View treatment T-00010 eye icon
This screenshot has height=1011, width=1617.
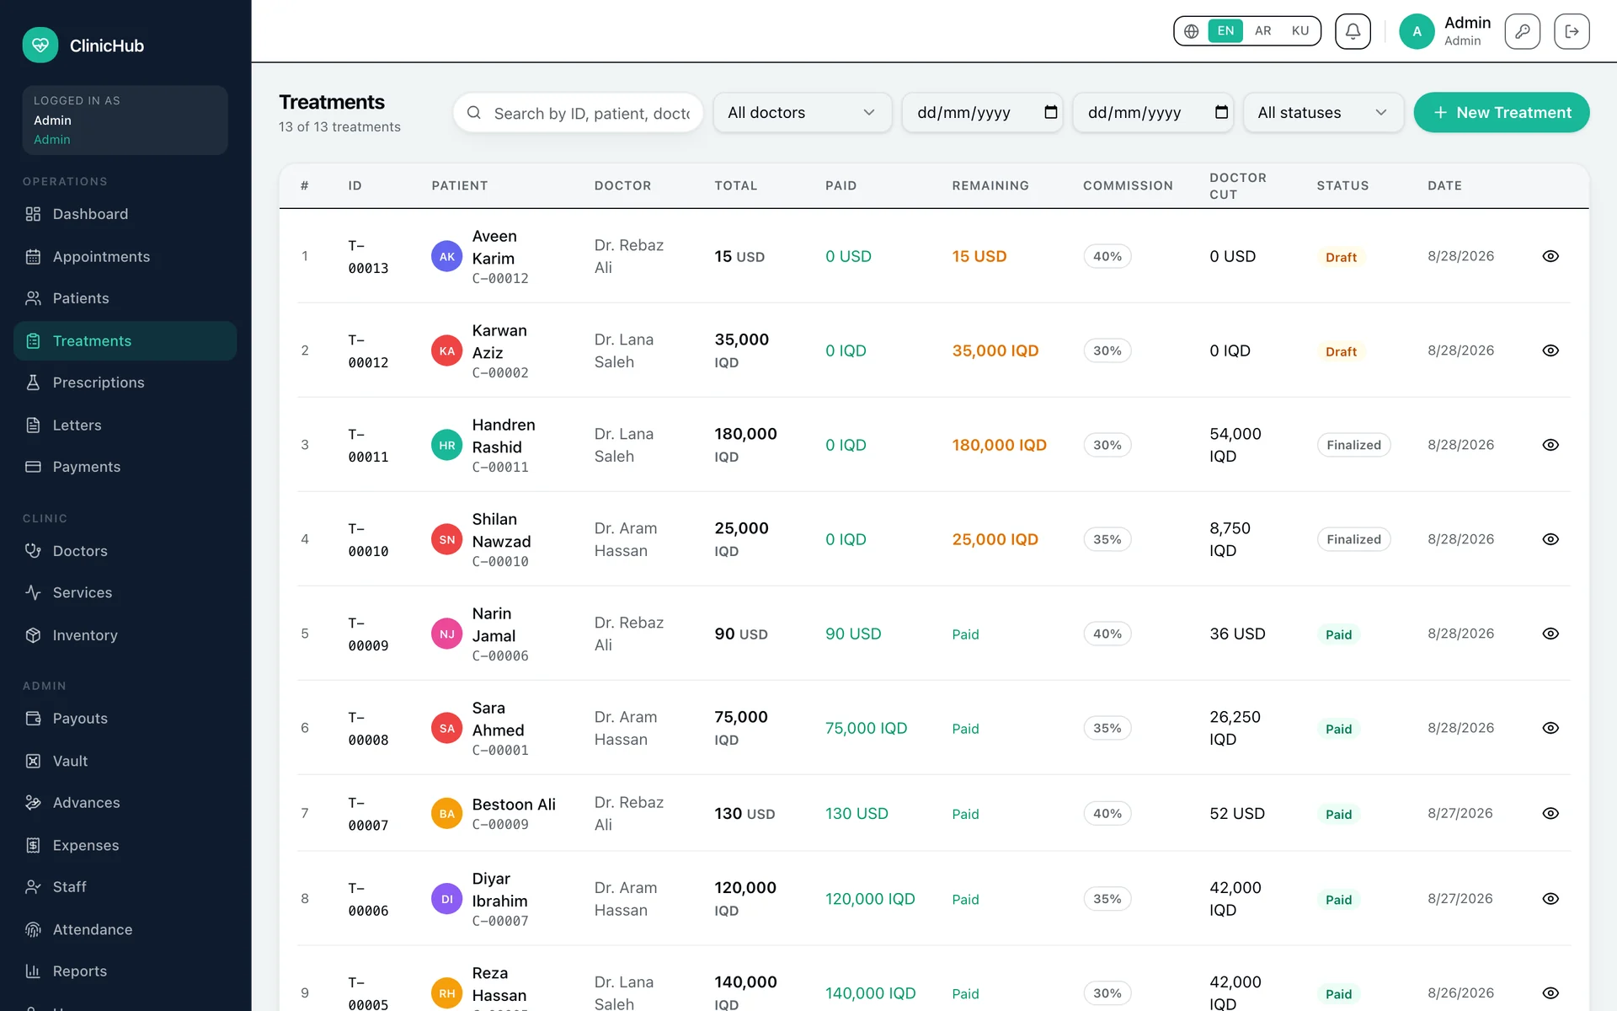coord(1550,539)
